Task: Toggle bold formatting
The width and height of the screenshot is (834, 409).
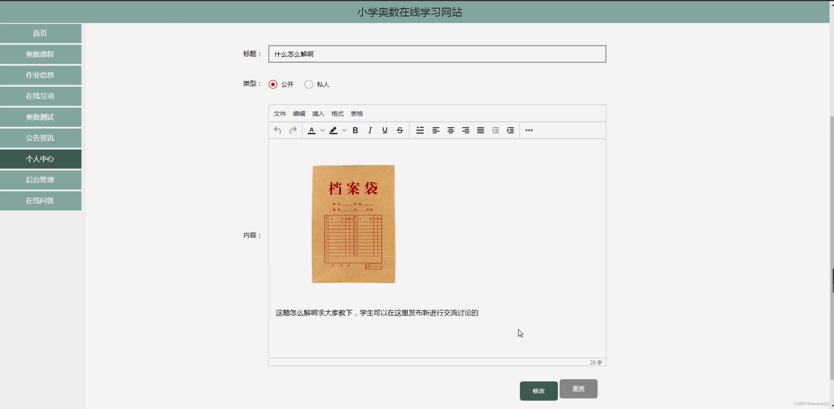Action: [x=355, y=130]
